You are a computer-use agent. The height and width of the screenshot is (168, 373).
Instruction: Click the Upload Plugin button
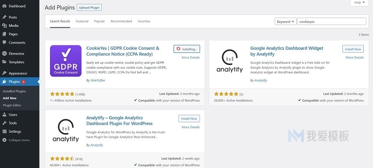[x=89, y=7]
